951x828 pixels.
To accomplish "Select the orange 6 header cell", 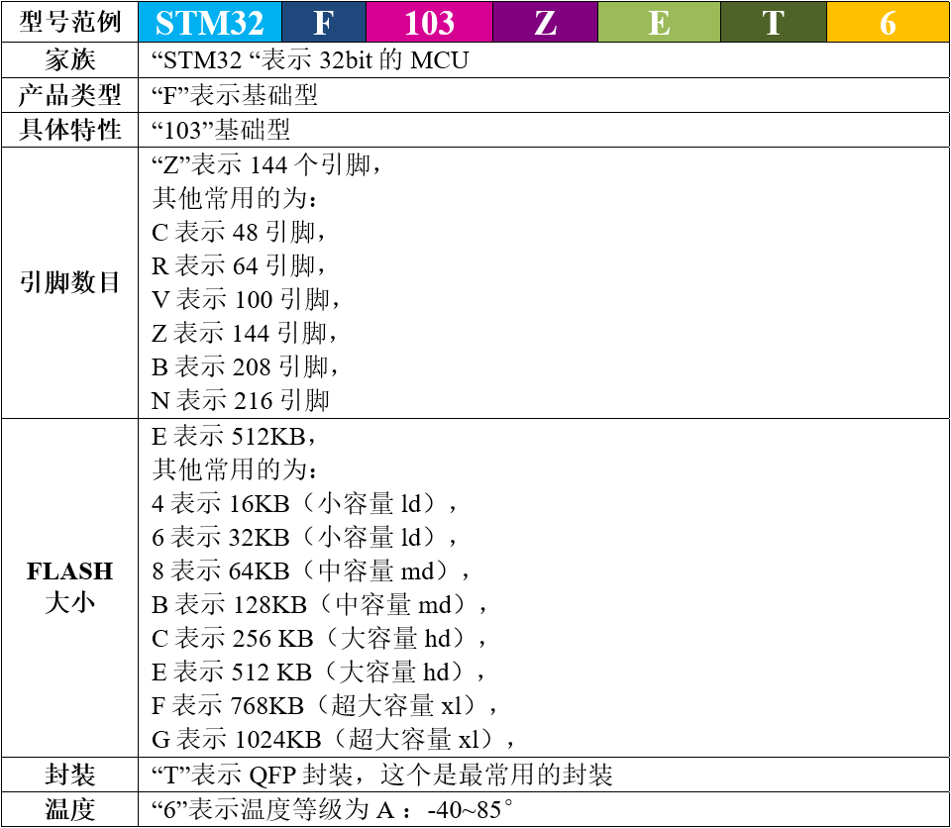I will tap(888, 22).
